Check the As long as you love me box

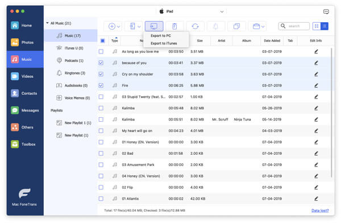pyautogui.click(x=101, y=51)
